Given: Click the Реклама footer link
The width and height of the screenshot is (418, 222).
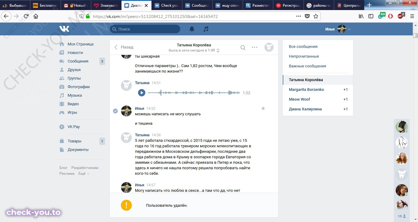Looking at the screenshot, I should 67,174.
